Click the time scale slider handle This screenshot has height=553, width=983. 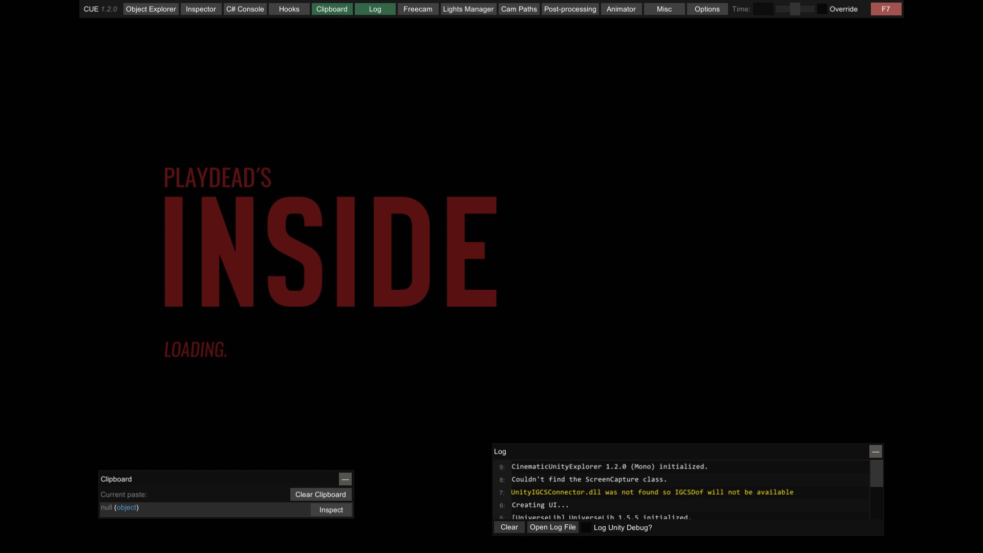pyautogui.click(x=795, y=9)
